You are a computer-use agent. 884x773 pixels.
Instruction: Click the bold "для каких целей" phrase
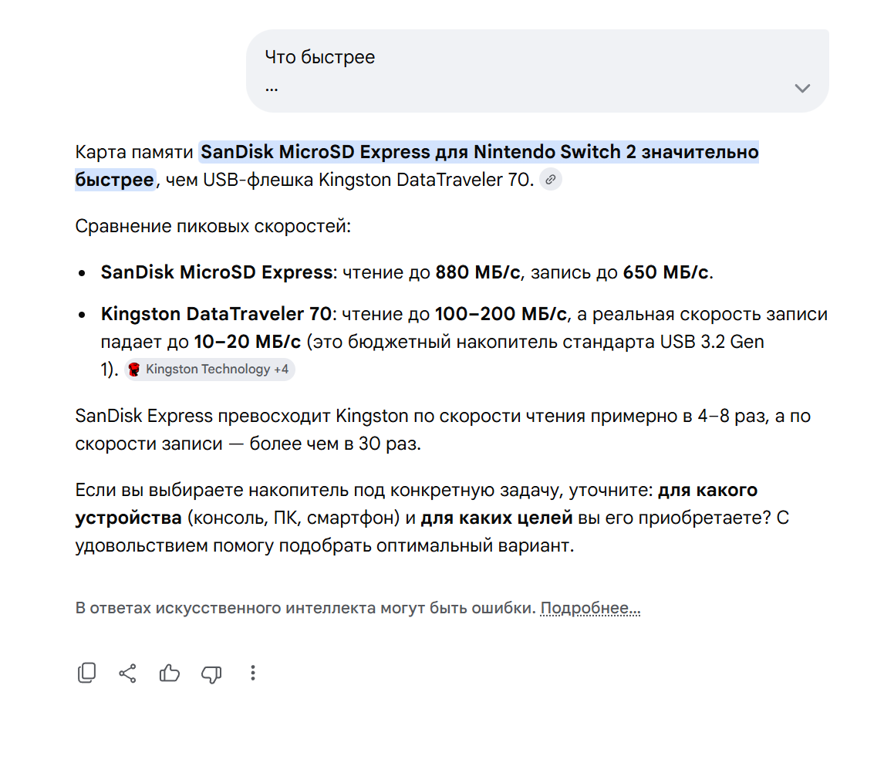click(497, 518)
